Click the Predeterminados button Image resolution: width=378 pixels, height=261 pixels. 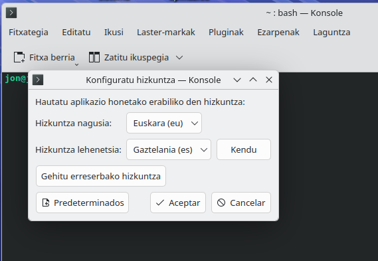tap(82, 203)
